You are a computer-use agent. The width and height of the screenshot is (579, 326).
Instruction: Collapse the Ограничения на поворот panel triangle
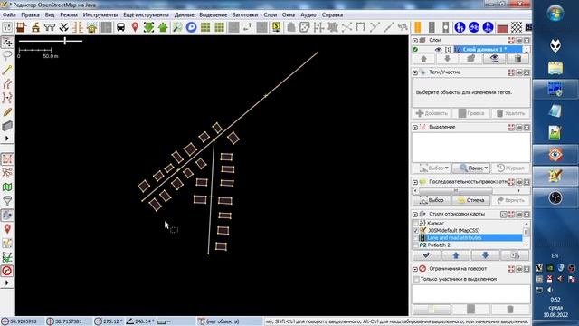415,269
